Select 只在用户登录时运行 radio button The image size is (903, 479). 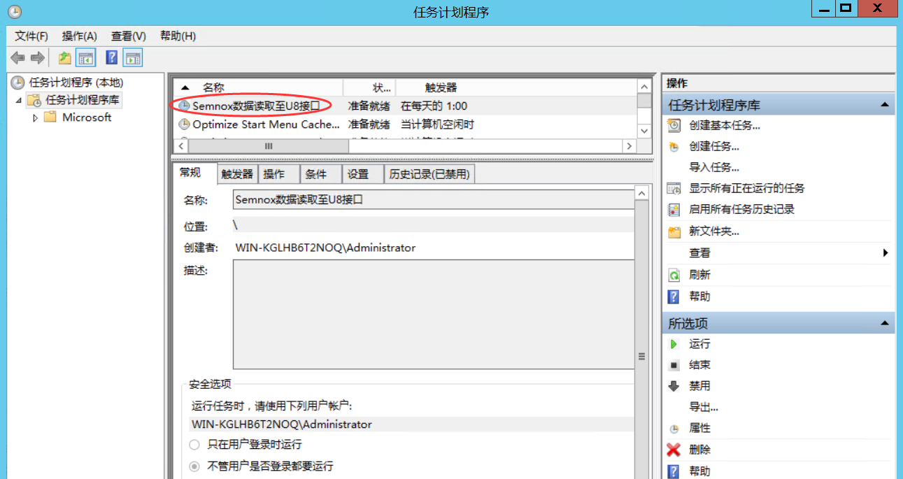(194, 445)
